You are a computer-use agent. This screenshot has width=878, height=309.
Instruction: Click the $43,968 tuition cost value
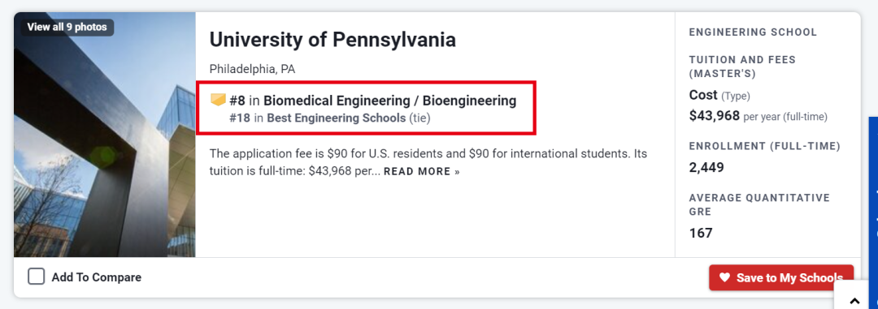[715, 116]
